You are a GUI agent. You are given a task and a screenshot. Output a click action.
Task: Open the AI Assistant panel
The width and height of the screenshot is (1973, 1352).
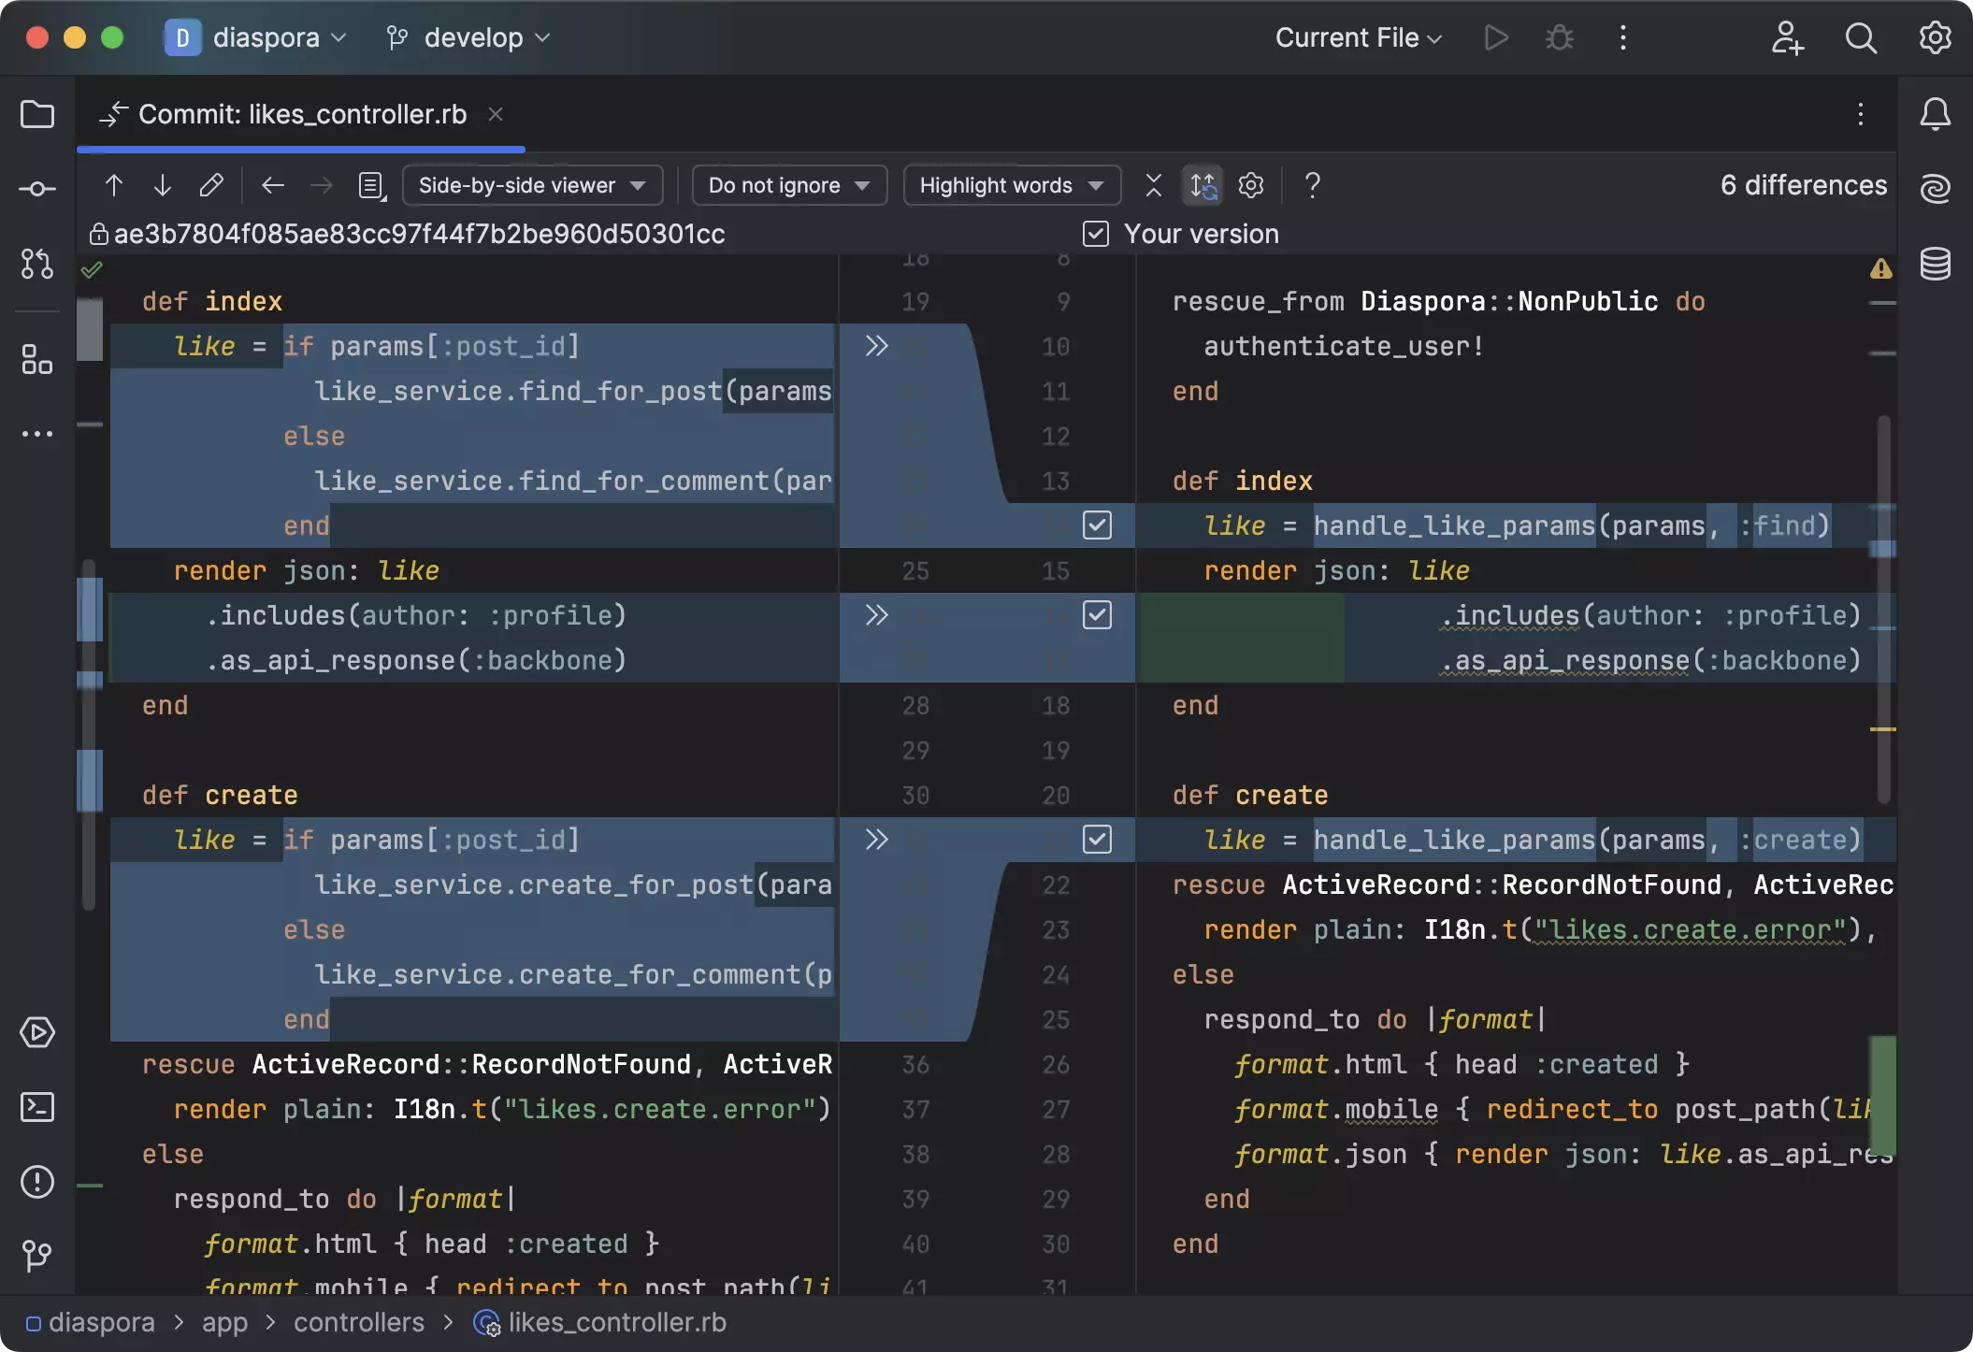(x=1936, y=188)
